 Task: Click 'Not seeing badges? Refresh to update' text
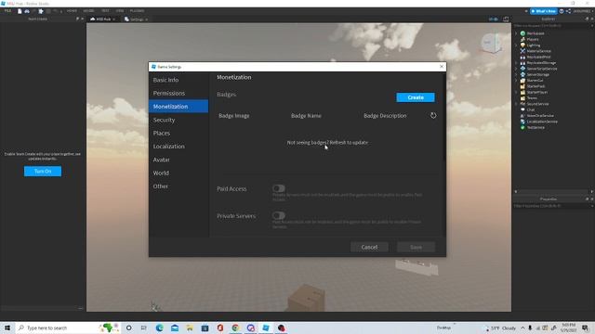tap(327, 142)
